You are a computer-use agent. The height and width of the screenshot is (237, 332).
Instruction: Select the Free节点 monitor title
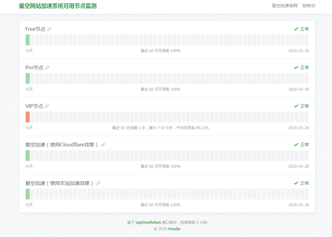[x=35, y=29]
